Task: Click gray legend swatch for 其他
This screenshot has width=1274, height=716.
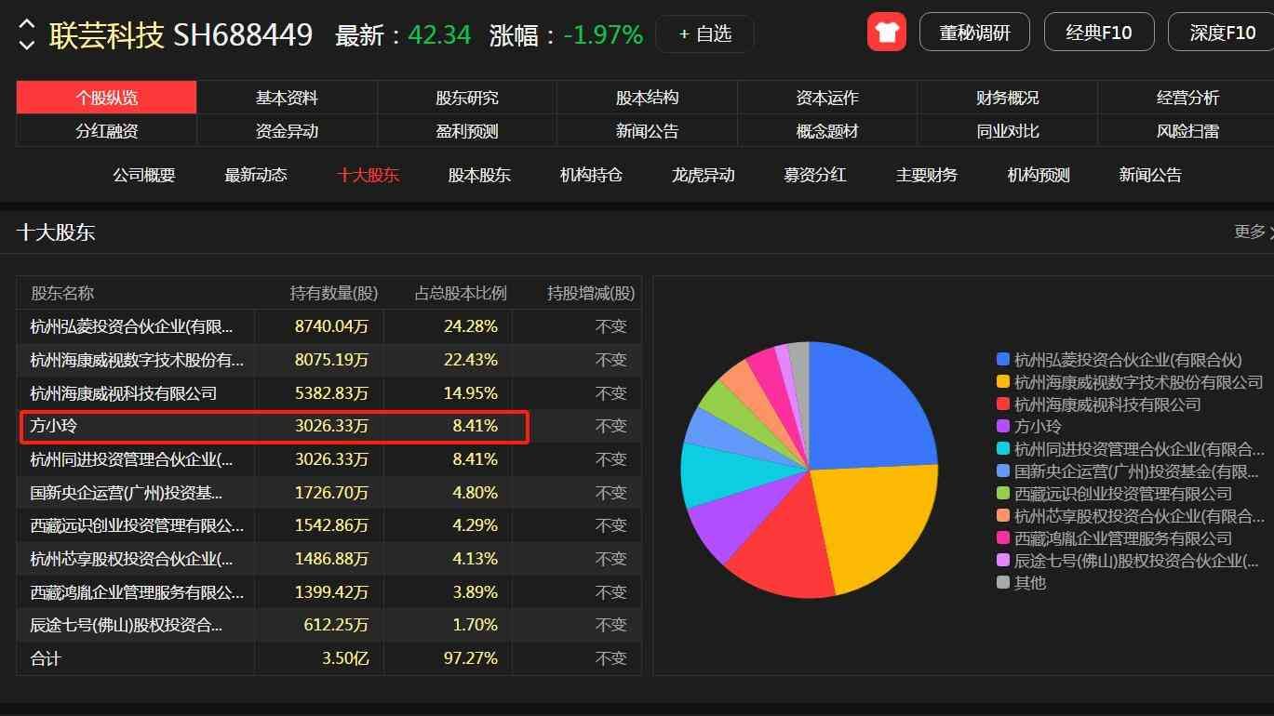Action: [x=1002, y=583]
